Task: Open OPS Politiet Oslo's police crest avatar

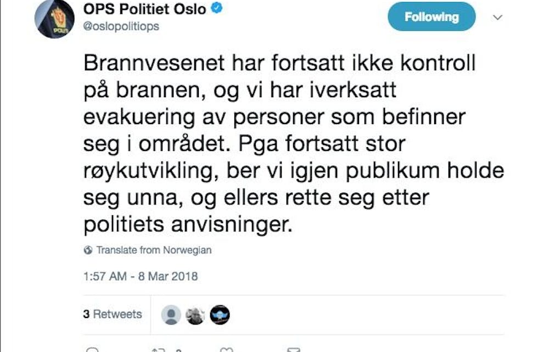Action: [54, 19]
